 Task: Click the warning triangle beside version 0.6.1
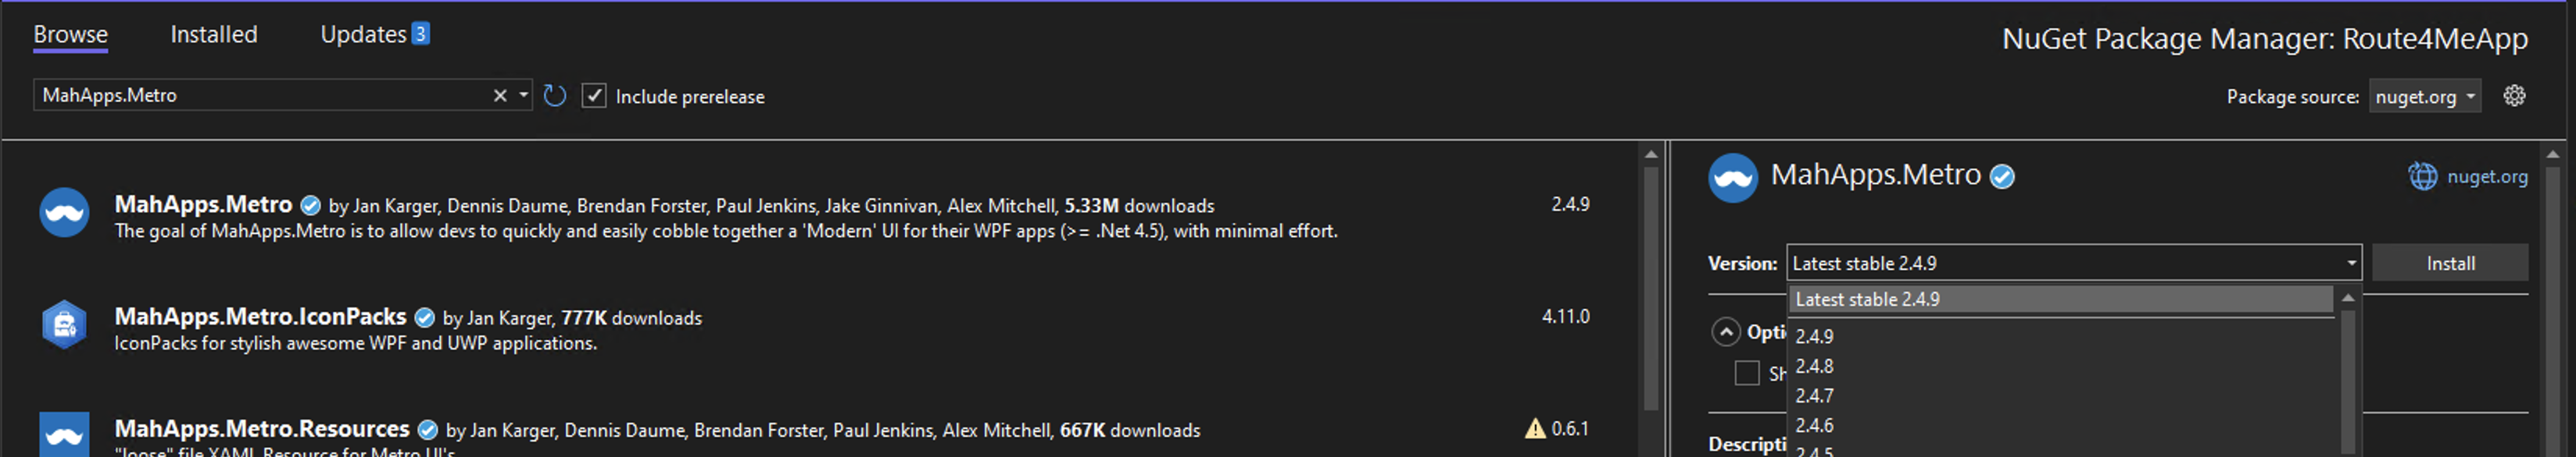pyautogui.click(x=1536, y=428)
